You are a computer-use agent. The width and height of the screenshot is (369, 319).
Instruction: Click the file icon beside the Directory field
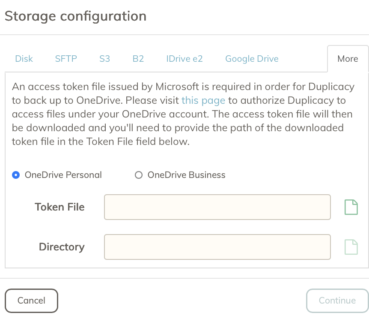coord(351,247)
